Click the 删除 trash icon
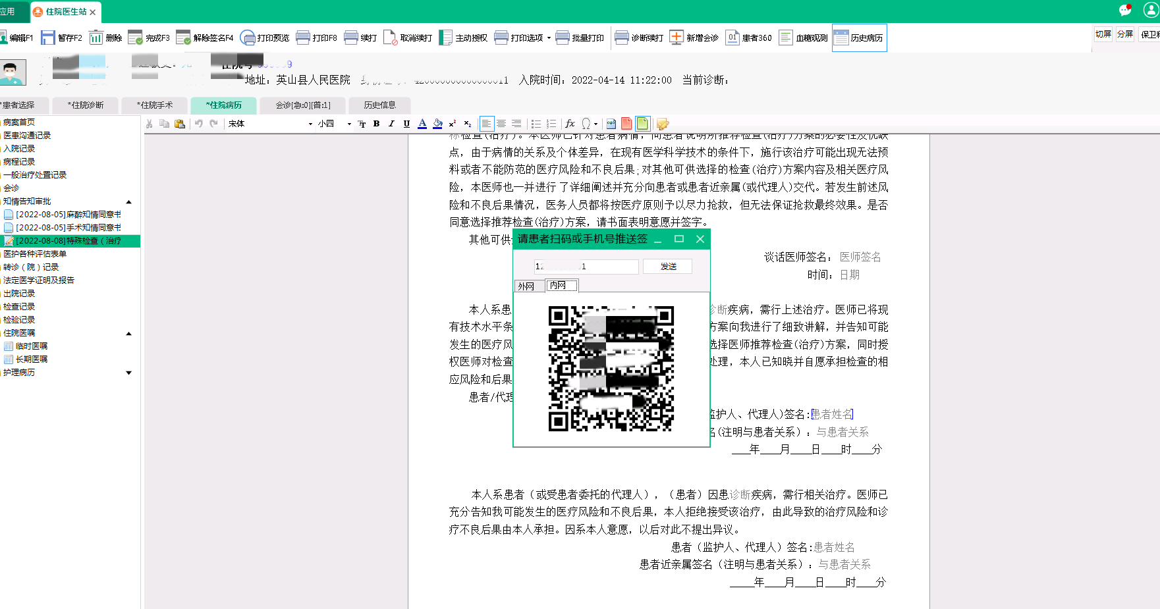Screen dimensions: 1160x609 pyautogui.click(x=96, y=38)
